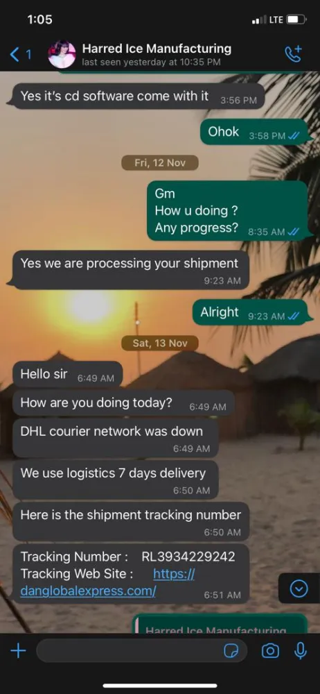The width and height of the screenshot is (320, 694).
Task: Open the camera icon in message bar
Action: point(270,651)
